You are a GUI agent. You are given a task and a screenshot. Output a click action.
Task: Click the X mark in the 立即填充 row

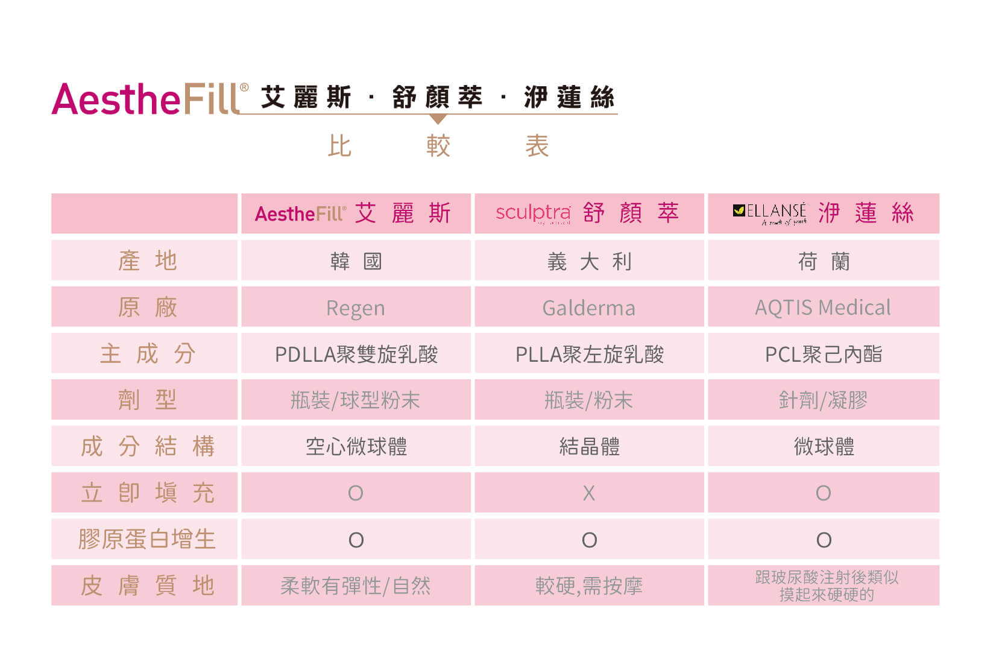coord(589,493)
